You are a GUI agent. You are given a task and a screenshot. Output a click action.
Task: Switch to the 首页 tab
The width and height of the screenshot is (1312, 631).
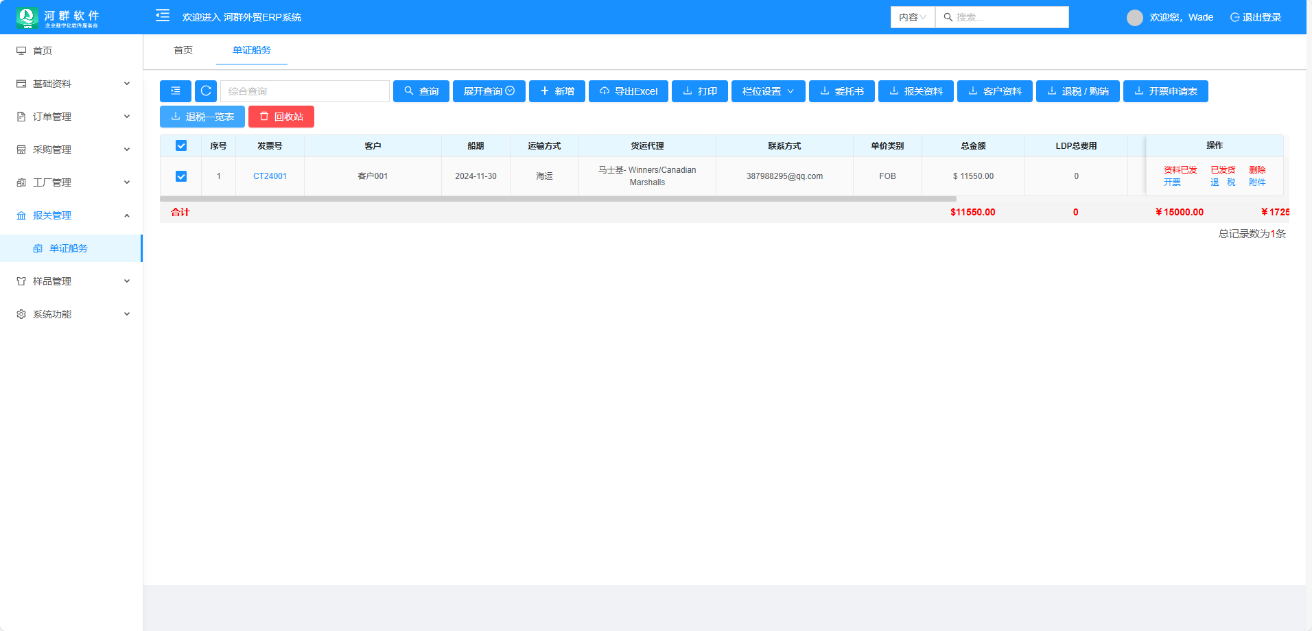[183, 50]
